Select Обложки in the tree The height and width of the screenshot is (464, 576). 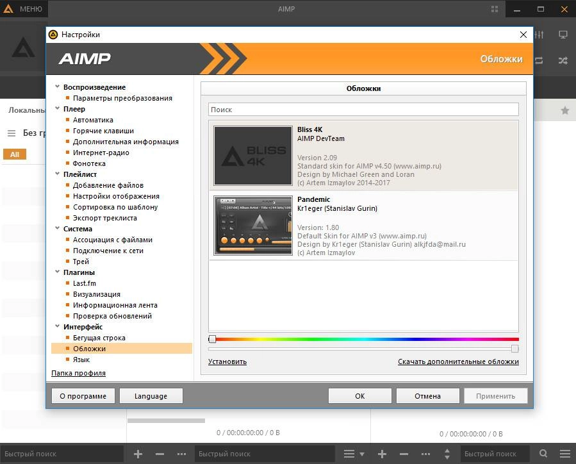tap(122, 349)
